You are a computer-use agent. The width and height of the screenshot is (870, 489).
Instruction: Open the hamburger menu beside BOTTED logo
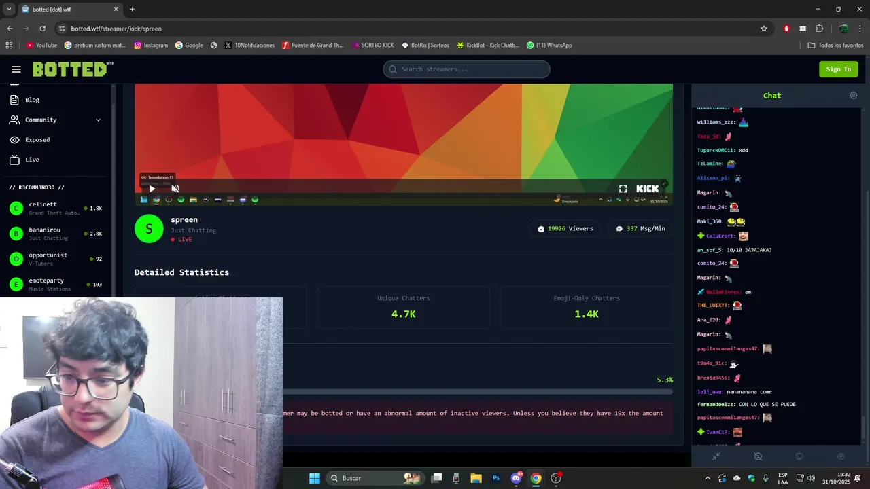click(x=16, y=69)
